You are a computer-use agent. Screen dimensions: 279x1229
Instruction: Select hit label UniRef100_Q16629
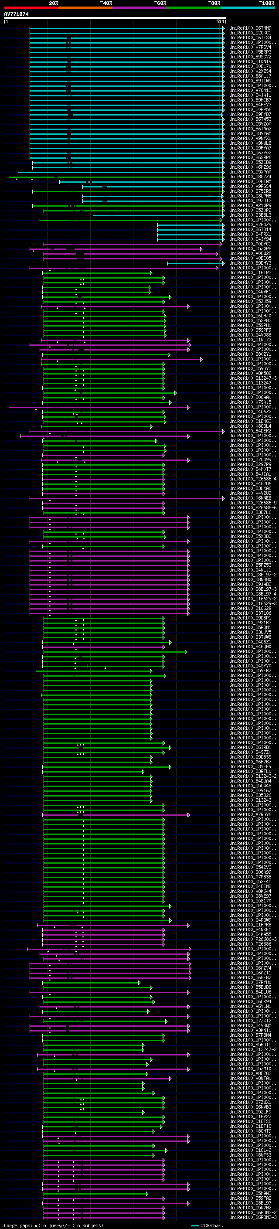pyautogui.click(x=250, y=608)
